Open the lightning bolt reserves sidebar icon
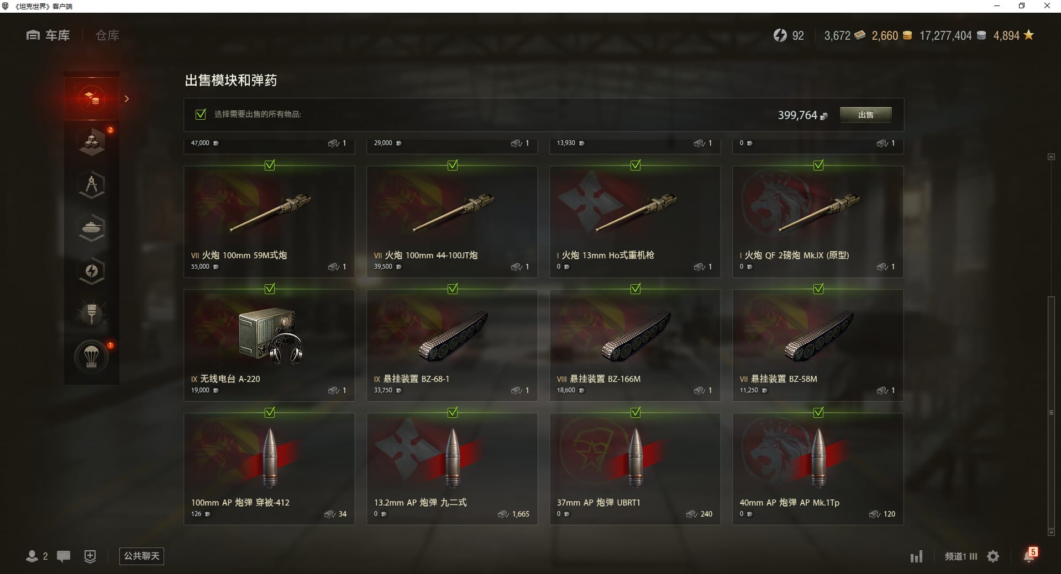Viewport: 1061px width, 574px height. (x=92, y=270)
